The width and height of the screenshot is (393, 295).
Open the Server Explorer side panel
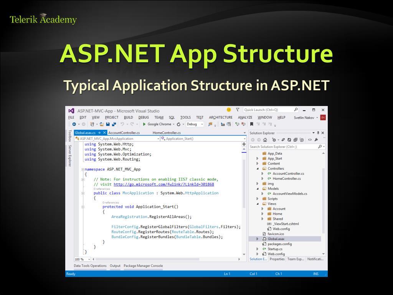[x=70, y=156]
